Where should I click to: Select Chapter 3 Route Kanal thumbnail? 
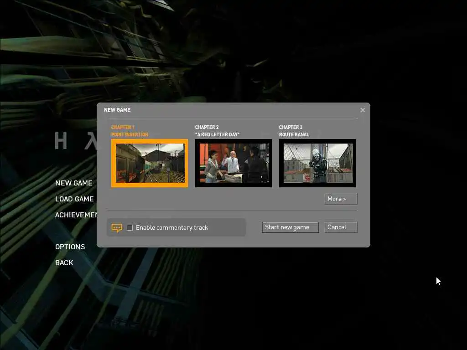pos(317,163)
